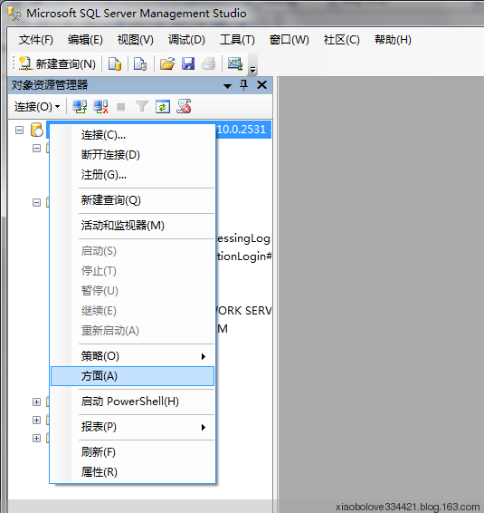Select tree row ending in "essingLogi"

coord(243,238)
